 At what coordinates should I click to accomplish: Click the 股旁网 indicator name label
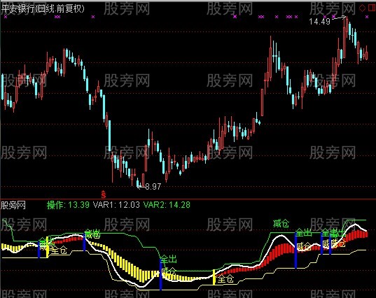pyautogui.click(x=13, y=205)
